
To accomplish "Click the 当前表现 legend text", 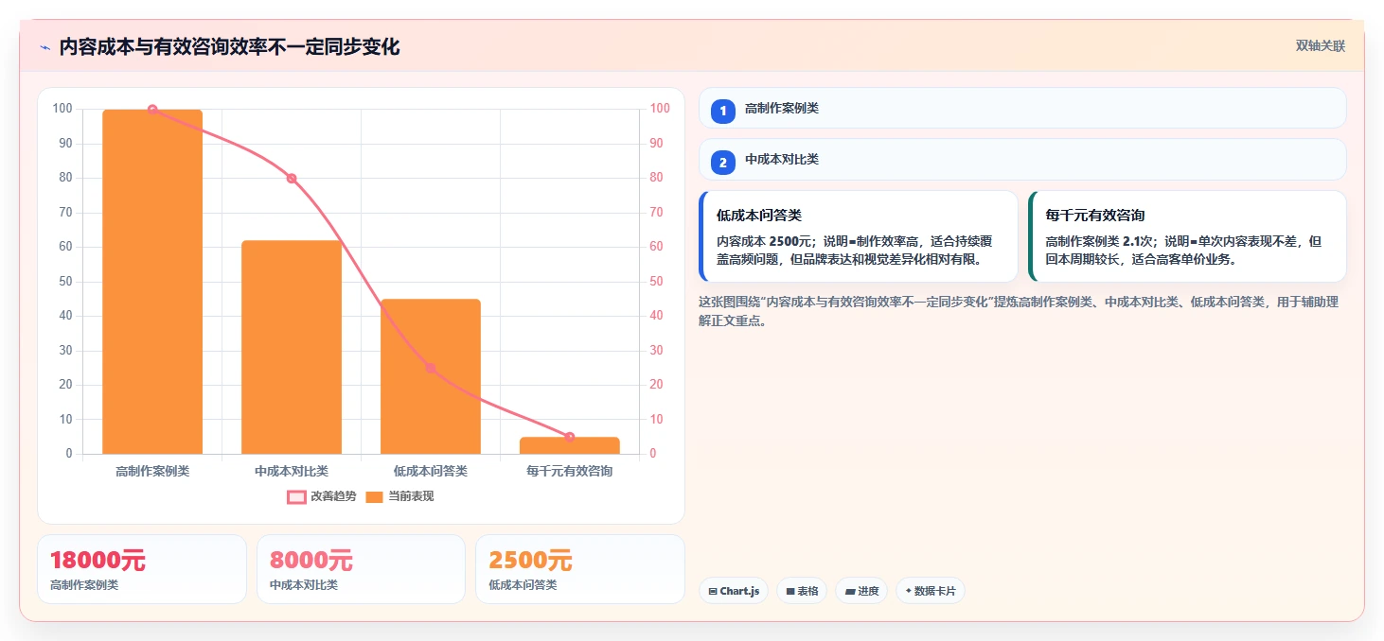I will click(x=411, y=496).
